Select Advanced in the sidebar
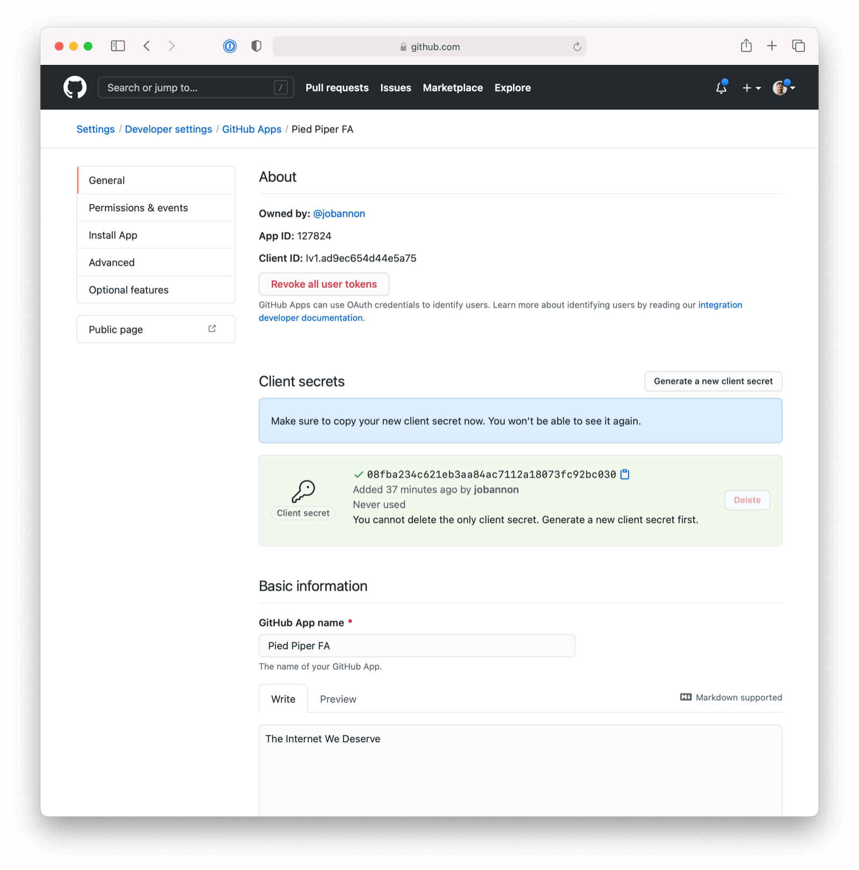 point(156,263)
